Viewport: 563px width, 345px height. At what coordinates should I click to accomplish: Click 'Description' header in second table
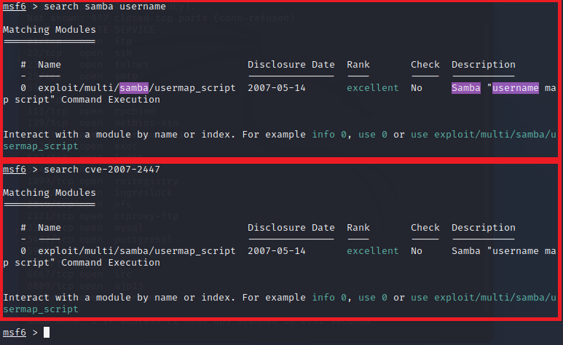(484, 228)
